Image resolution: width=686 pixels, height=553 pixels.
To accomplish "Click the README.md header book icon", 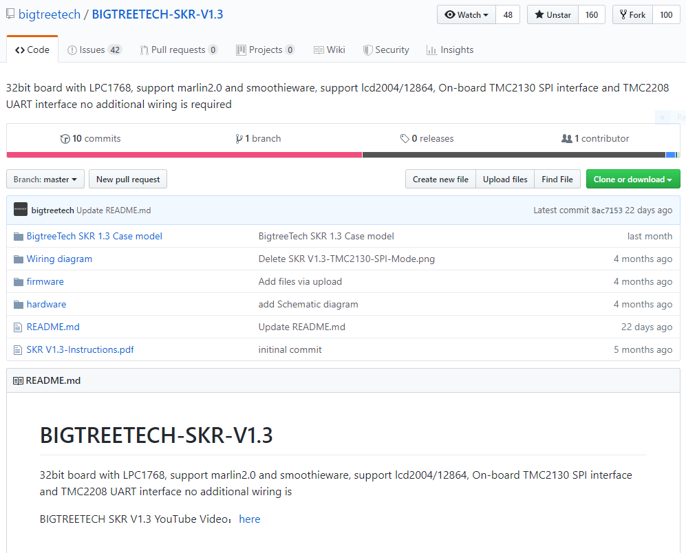I will pyautogui.click(x=19, y=380).
